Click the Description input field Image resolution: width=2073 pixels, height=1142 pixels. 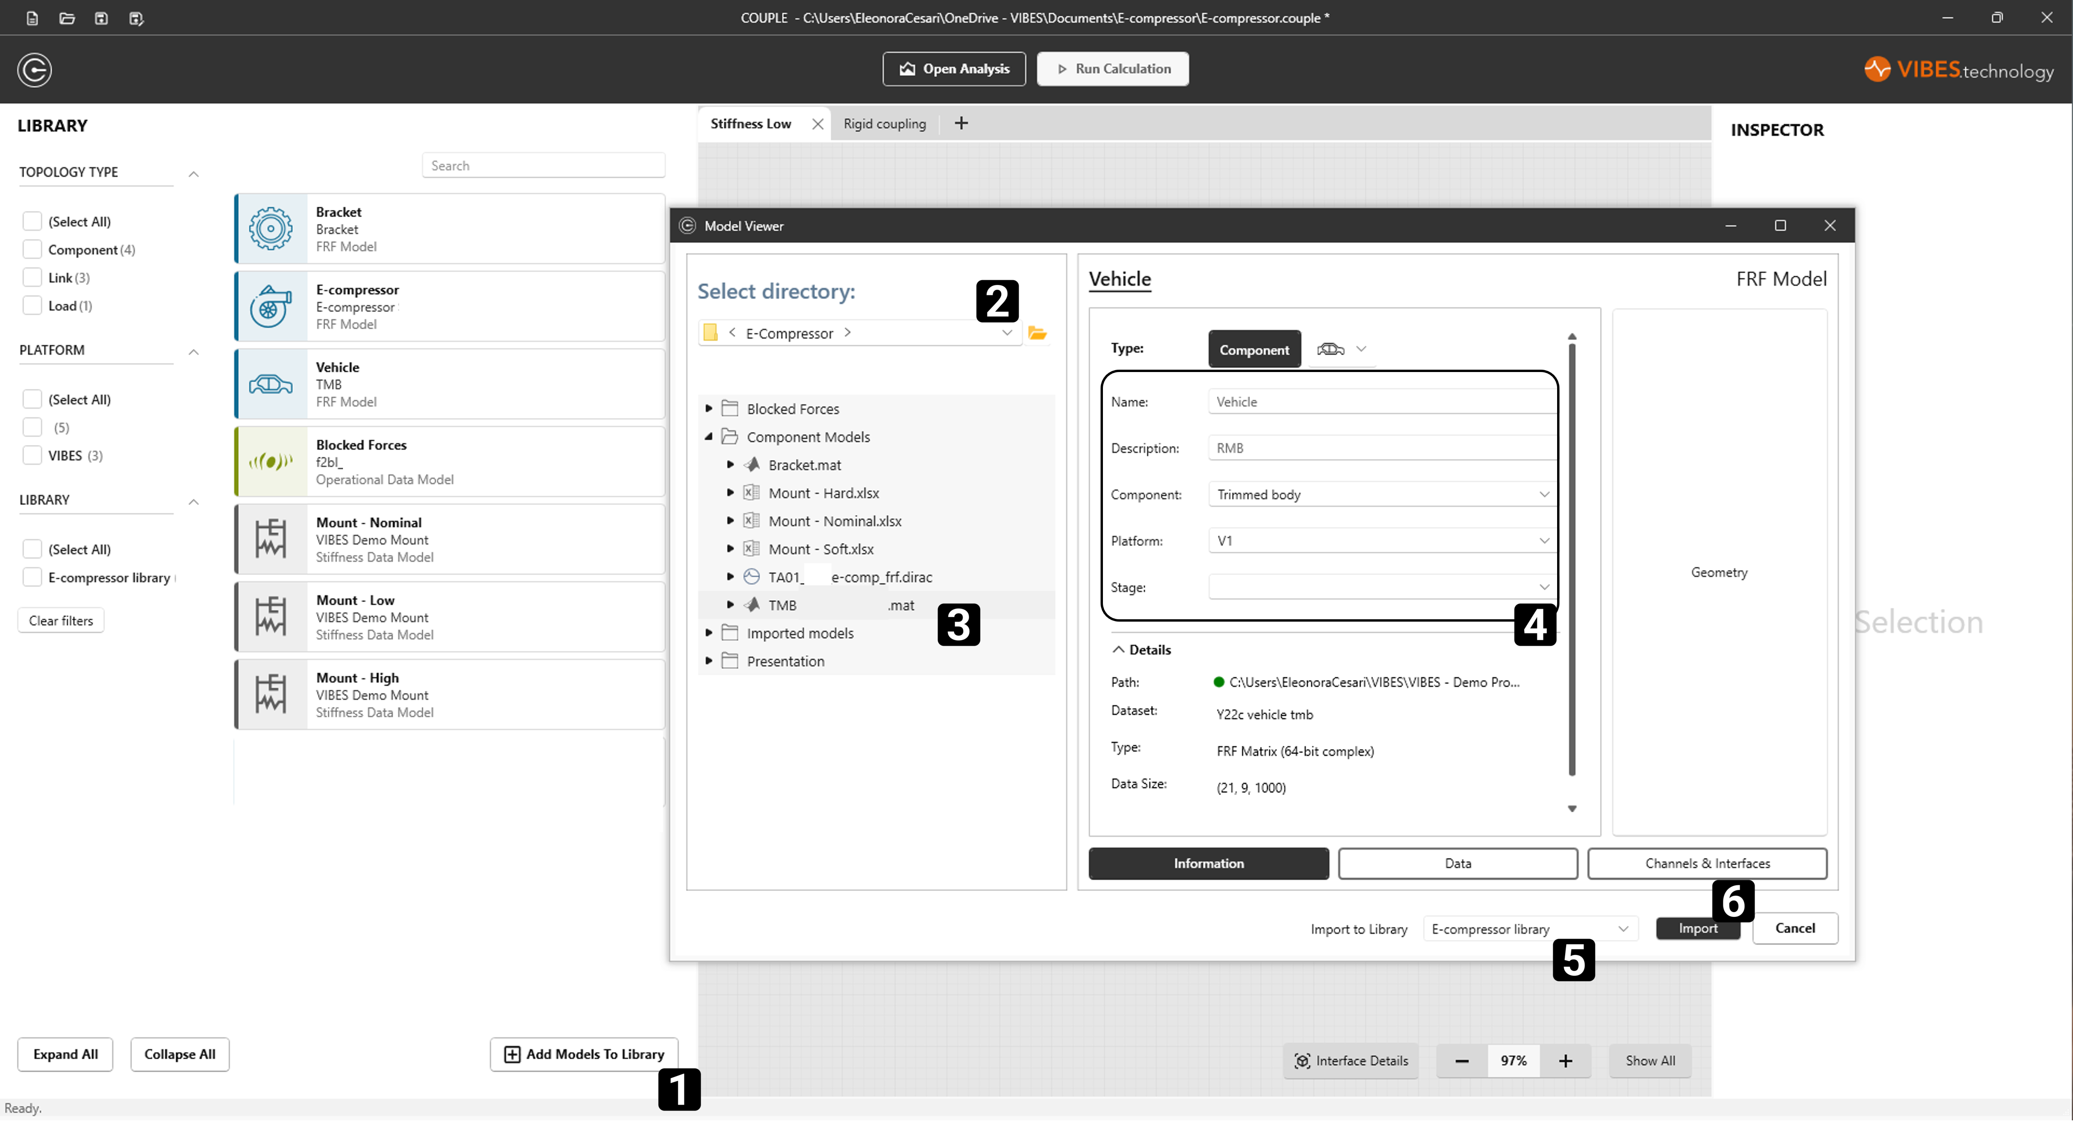pyautogui.click(x=1382, y=448)
